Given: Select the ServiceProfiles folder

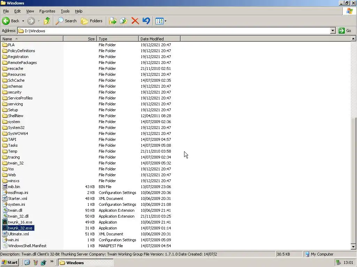Looking at the screenshot, I should pos(17,98).
